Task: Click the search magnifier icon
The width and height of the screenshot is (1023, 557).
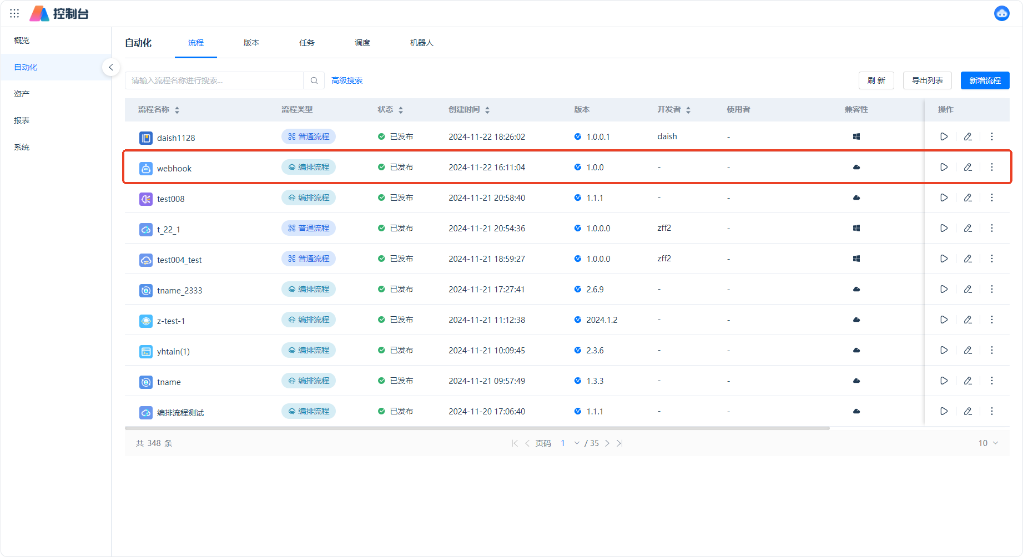Action: click(314, 80)
